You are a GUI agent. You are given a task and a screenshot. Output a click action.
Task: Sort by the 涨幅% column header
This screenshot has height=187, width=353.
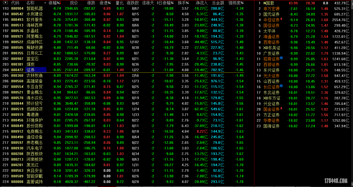54,3
